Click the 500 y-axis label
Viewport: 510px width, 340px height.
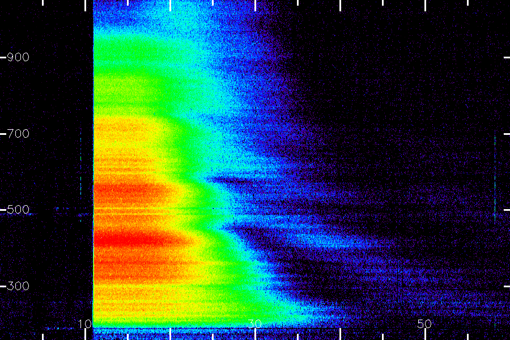(x=18, y=210)
